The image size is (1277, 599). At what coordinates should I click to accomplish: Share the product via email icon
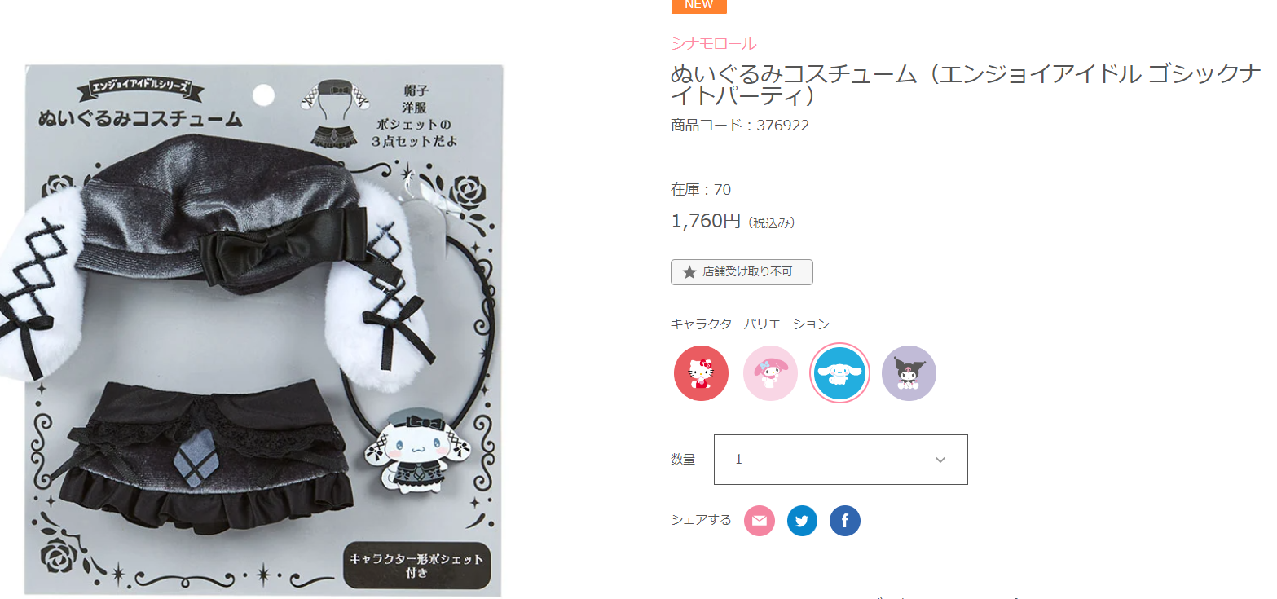pyautogui.click(x=760, y=521)
